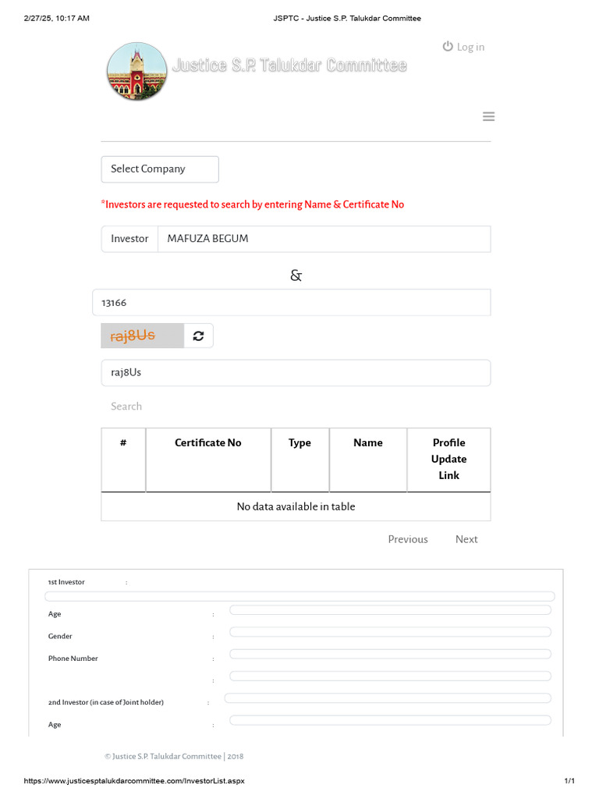Click the Gender input field
This screenshot has width=599, height=799.
[390, 632]
